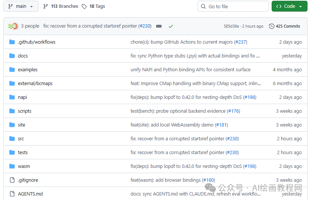312x200 pixels.
Task: Open pull request #176 link
Action: tap(234, 111)
